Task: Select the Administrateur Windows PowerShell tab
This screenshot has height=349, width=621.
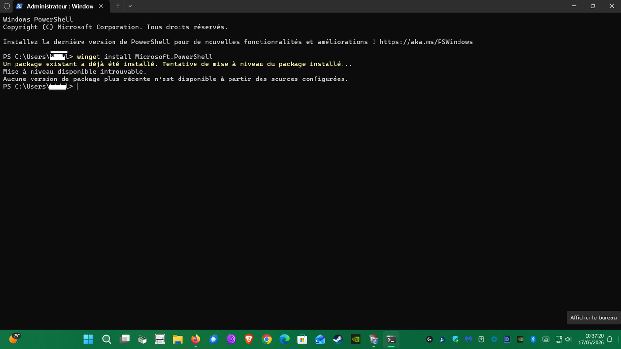Action: (61, 6)
